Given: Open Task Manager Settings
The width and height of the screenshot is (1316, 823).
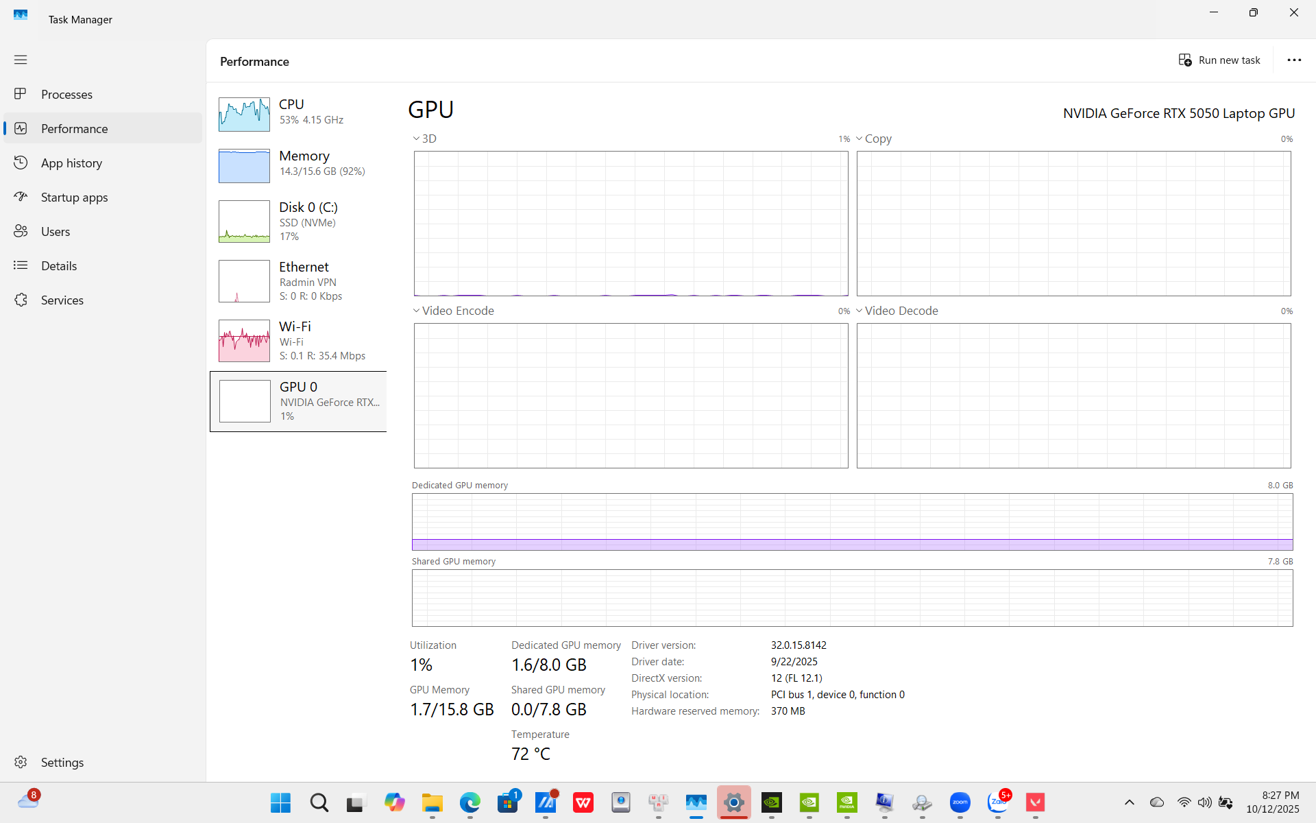Looking at the screenshot, I should [x=62, y=763].
